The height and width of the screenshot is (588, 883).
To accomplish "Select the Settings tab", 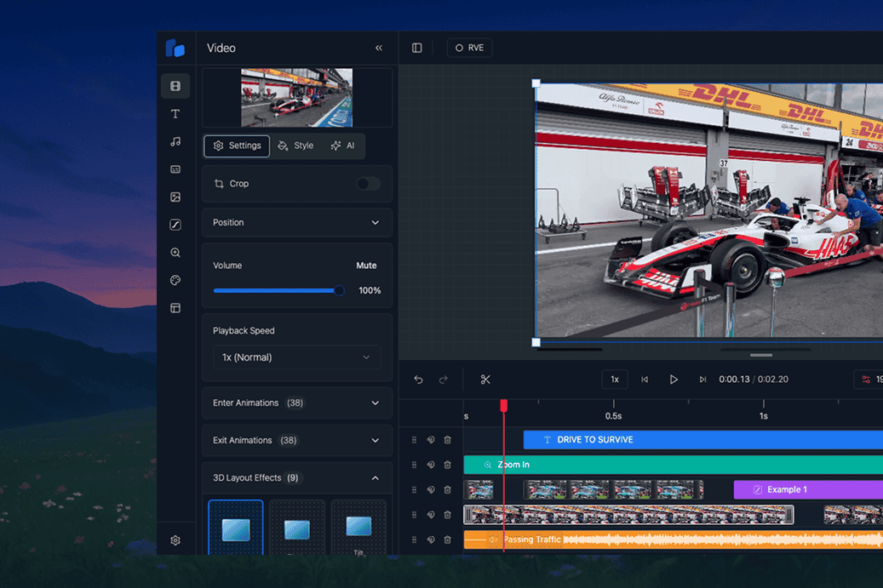I will tap(237, 146).
